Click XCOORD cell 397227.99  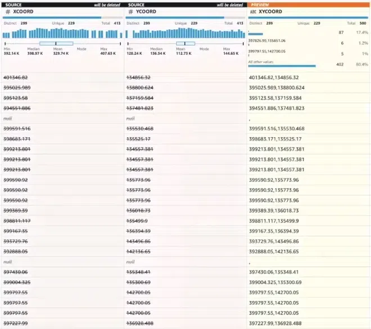(15, 323)
